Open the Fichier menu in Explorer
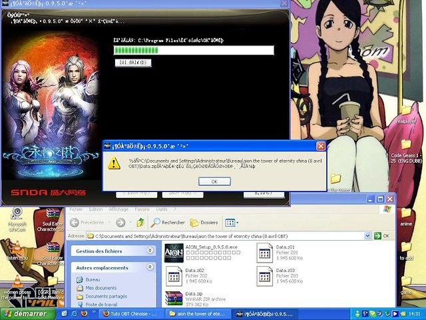This screenshot has height=320, width=426. pos(76,209)
